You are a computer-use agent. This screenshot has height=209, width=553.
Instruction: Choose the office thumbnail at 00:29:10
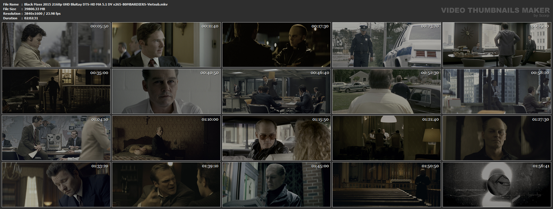coord(497,45)
